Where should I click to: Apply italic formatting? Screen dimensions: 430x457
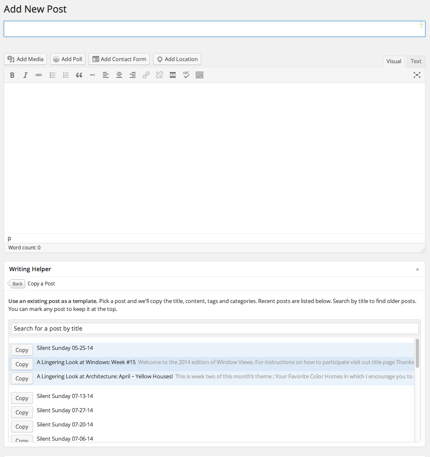(26, 75)
